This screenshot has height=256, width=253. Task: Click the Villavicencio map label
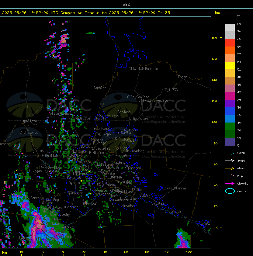(x=61, y=113)
